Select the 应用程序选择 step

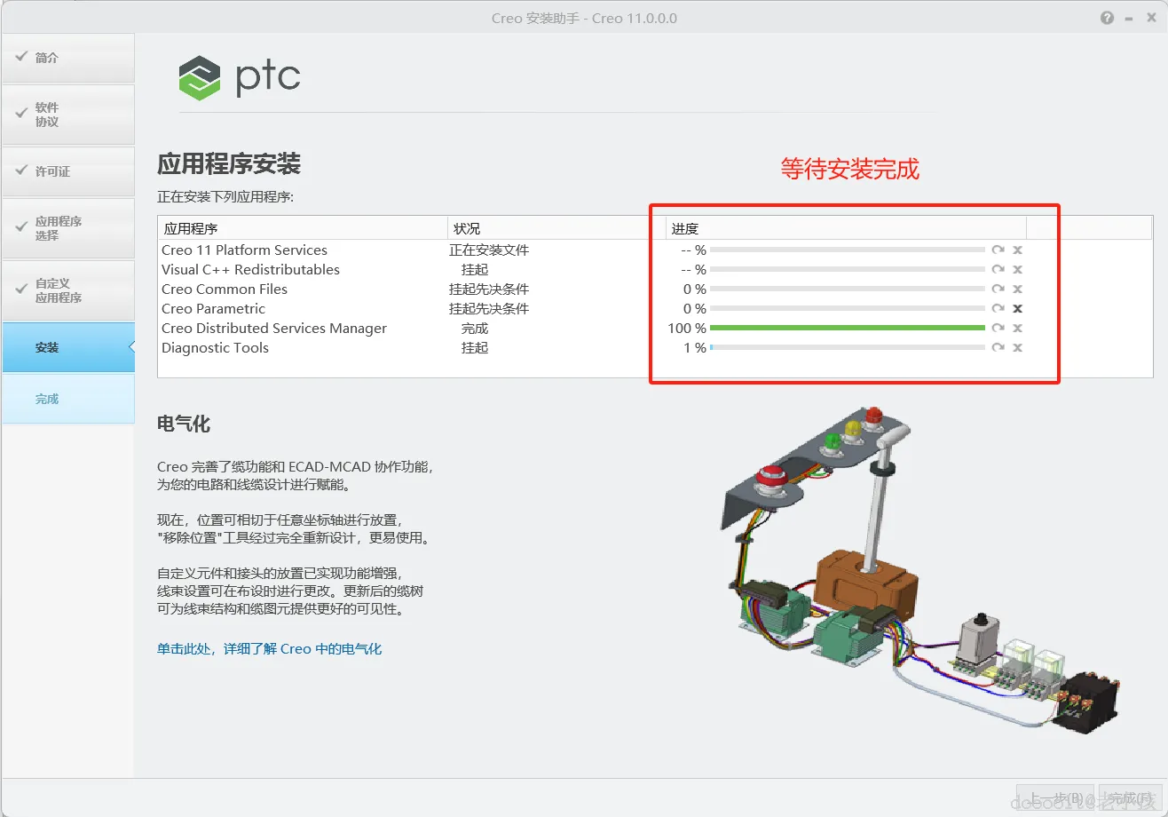pos(68,228)
